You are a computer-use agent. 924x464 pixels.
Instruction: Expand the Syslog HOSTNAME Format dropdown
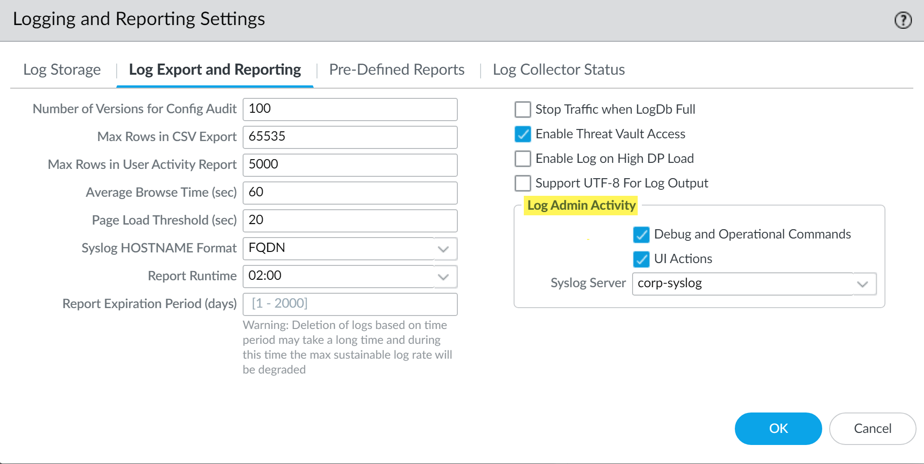point(443,249)
